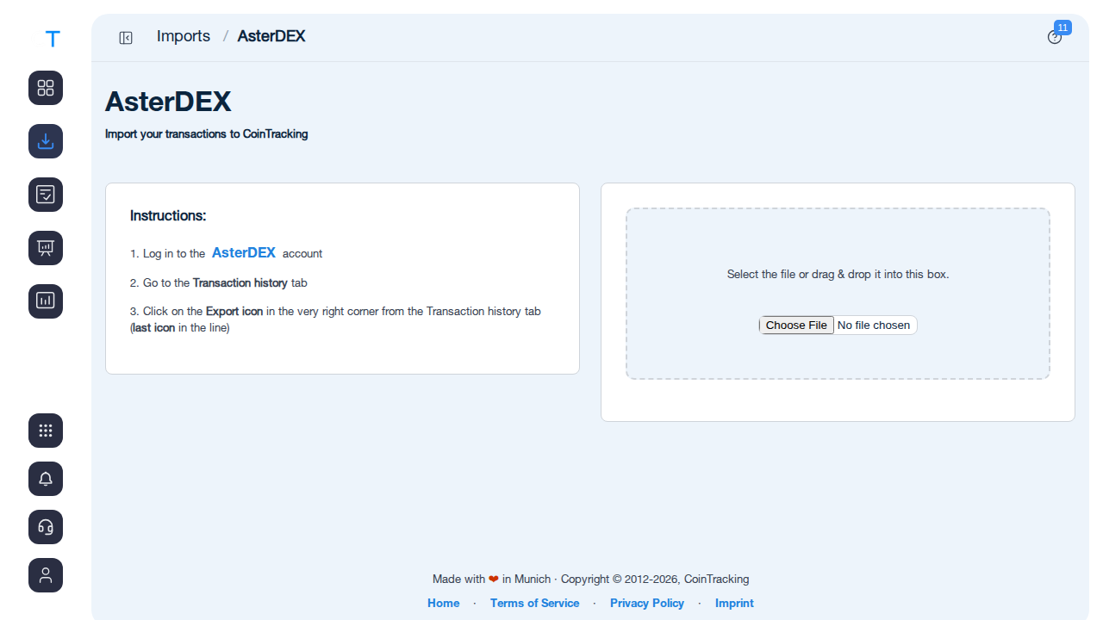Open the presentation chart icon in sidebar
Viewport: 1103px width, 620px height.
(x=46, y=248)
